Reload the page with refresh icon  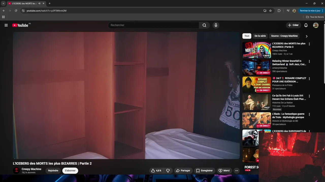tap(16, 11)
